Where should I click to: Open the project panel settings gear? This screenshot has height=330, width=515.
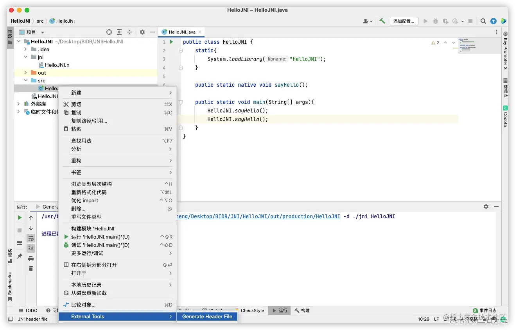142,32
